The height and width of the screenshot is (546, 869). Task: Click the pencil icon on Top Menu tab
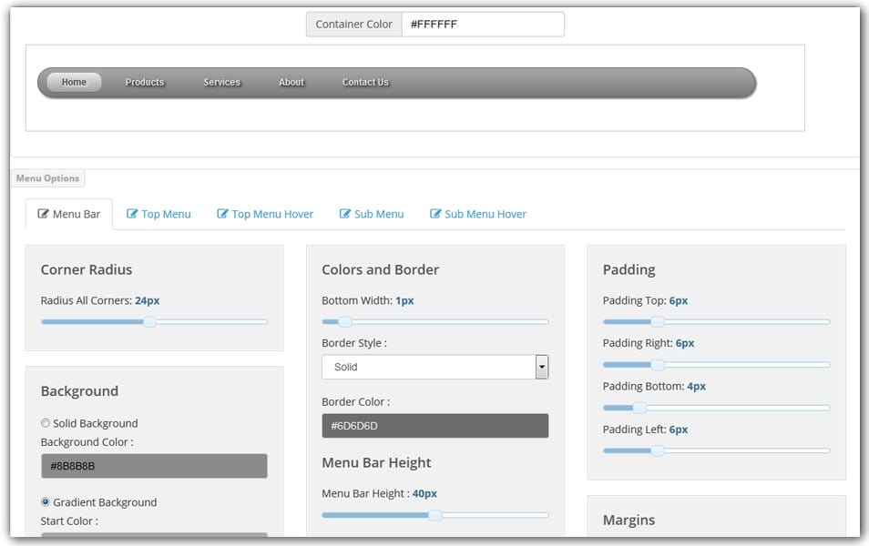pyautogui.click(x=130, y=214)
